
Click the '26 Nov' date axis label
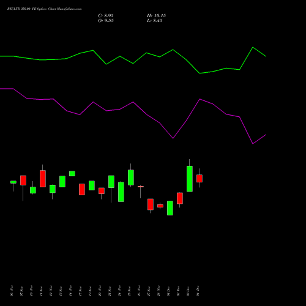point(139,291)
